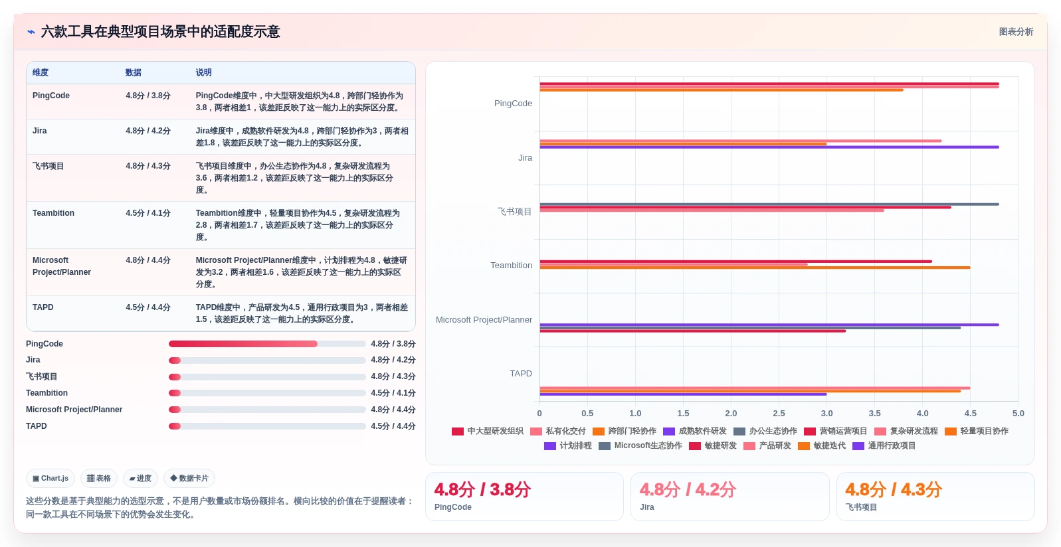The image size is (1061, 547).
Task: Toggle the 计划排程 legend entry
Action: pyautogui.click(x=568, y=445)
